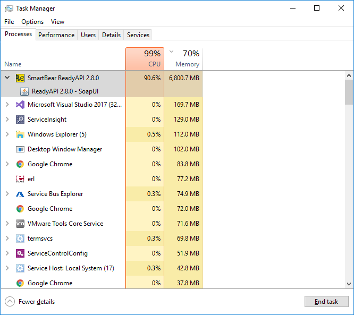
Task: Click the Chrome icon in the 37.8 MB row
Action: [20, 283]
